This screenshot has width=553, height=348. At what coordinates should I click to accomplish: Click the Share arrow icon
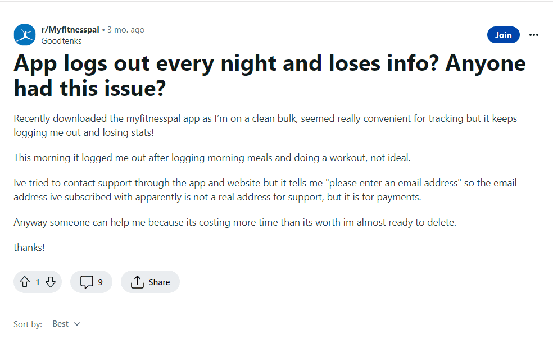137,281
